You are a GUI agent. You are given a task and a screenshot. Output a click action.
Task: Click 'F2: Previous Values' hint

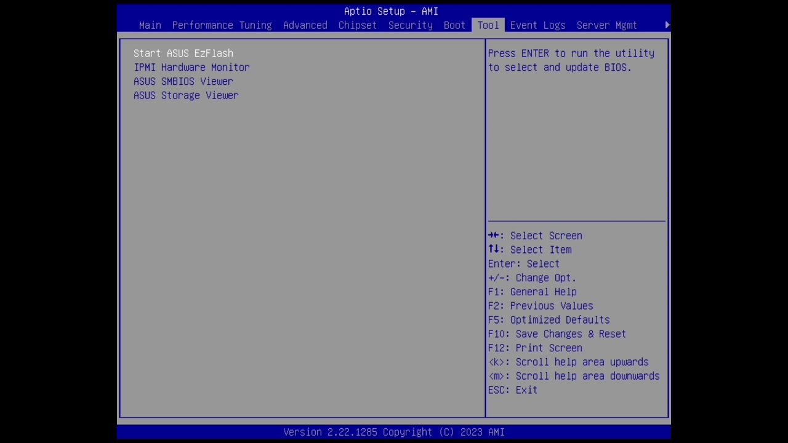click(x=541, y=306)
